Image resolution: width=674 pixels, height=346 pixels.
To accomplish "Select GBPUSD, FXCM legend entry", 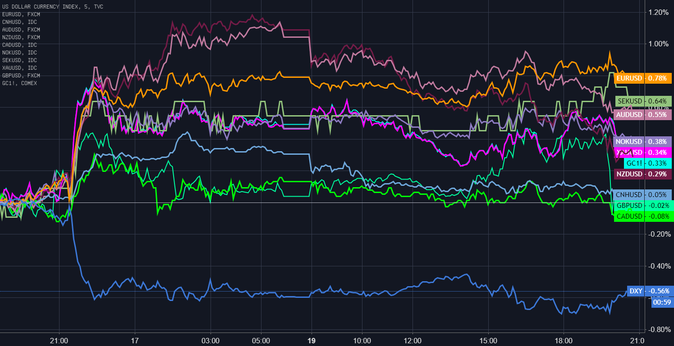I will point(21,76).
